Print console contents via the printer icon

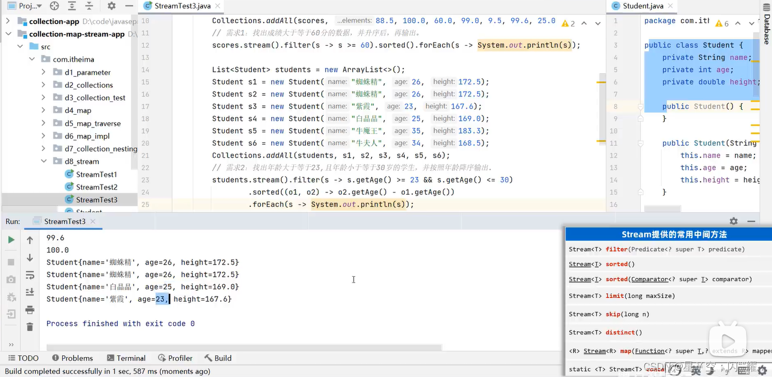click(x=30, y=310)
